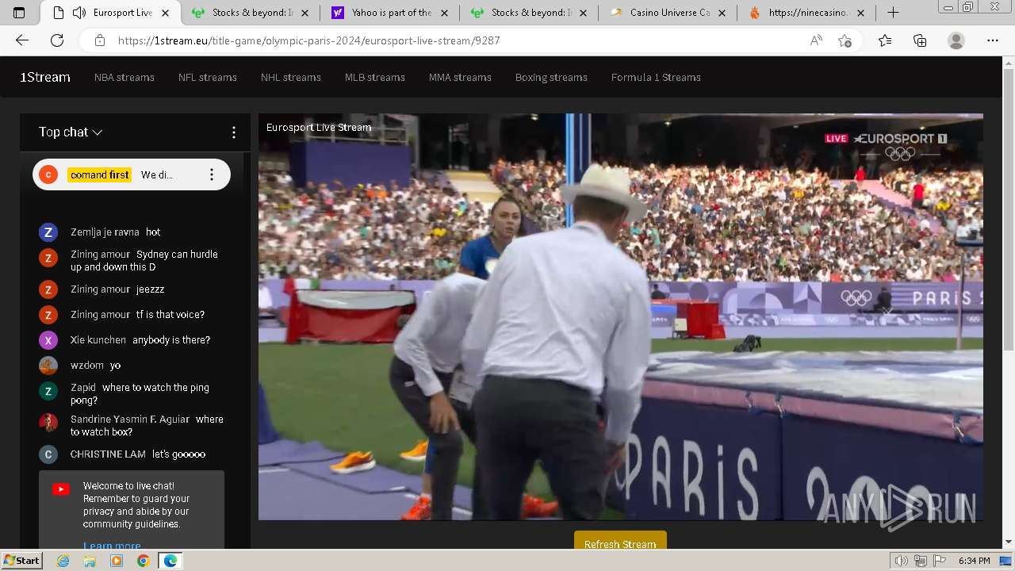
Task: Open the chat options three-dot menu
Action: [233, 132]
